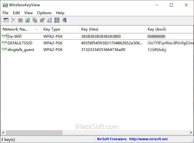Click the Delete selected items X icon
The image size is (194, 143).
pos(13,20)
